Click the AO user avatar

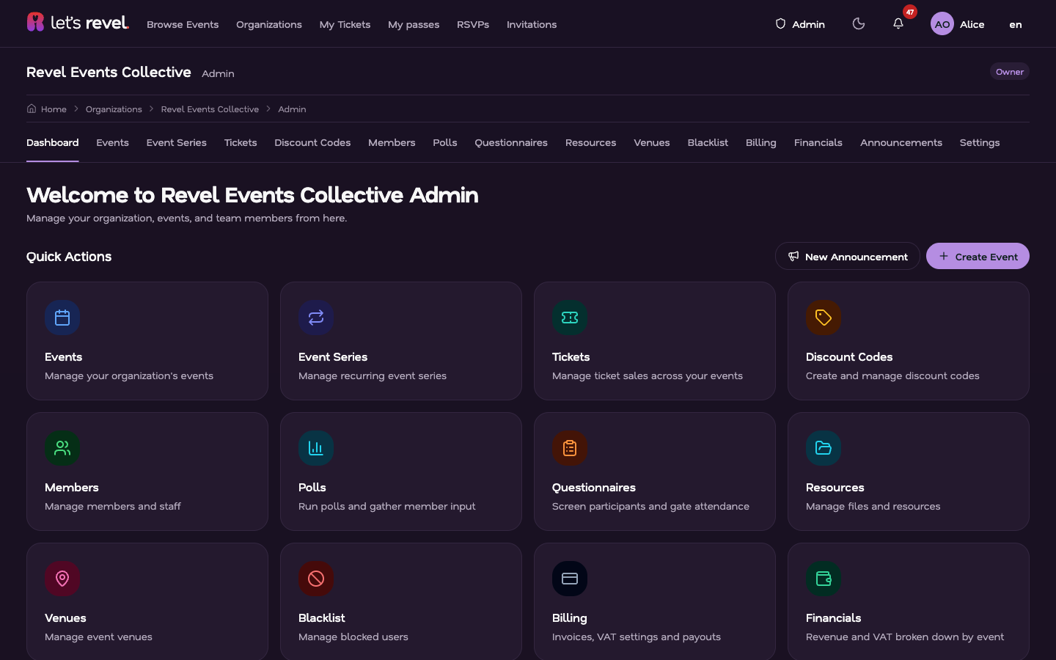click(942, 24)
